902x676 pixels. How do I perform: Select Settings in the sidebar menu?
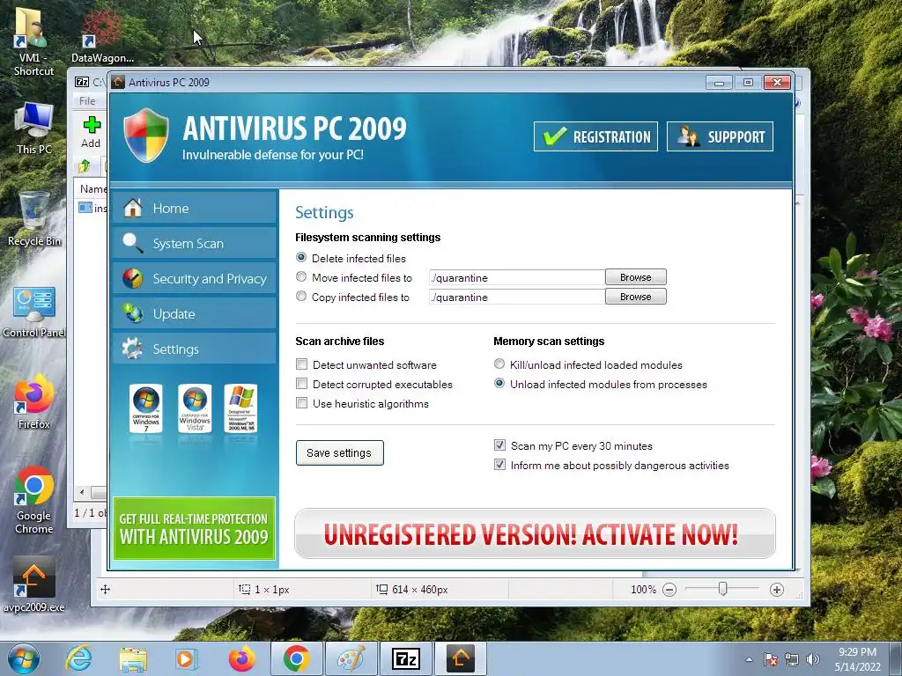coord(195,349)
